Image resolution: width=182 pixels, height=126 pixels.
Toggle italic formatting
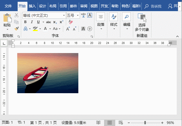(32, 22)
